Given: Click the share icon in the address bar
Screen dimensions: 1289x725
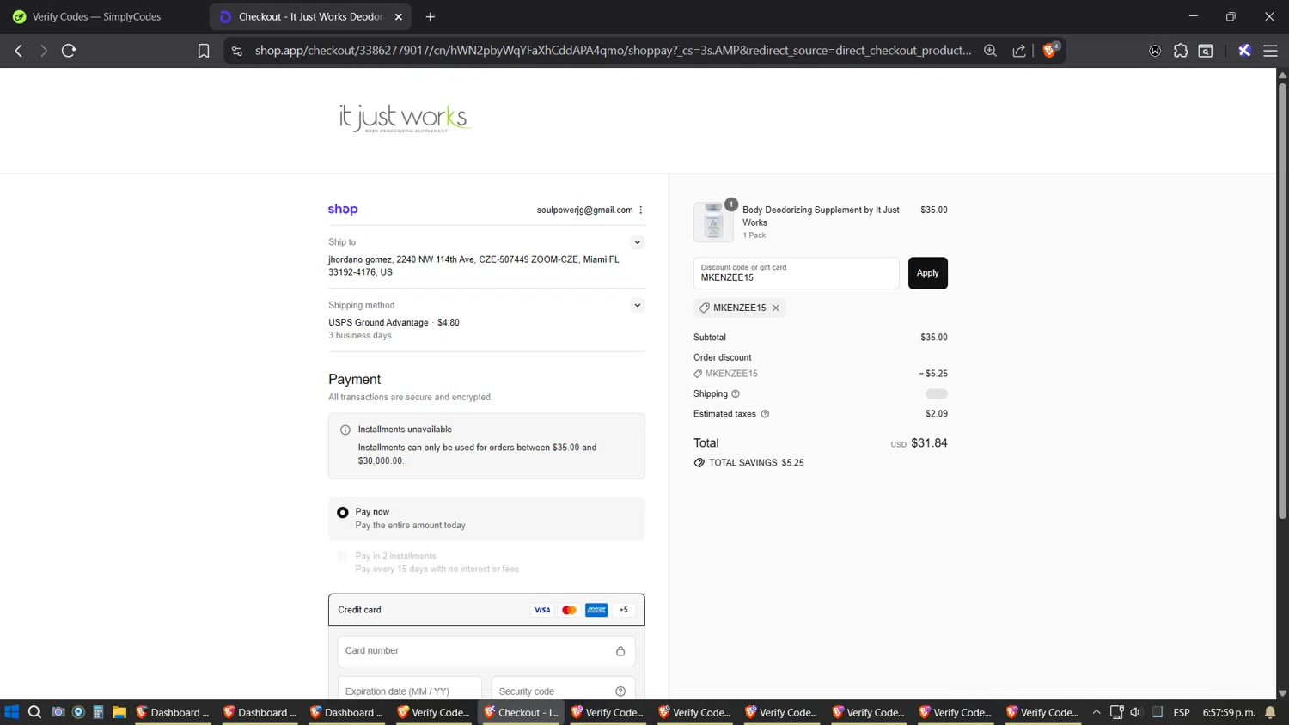Looking at the screenshot, I should pyautogui.click(x=1019, y=51).
